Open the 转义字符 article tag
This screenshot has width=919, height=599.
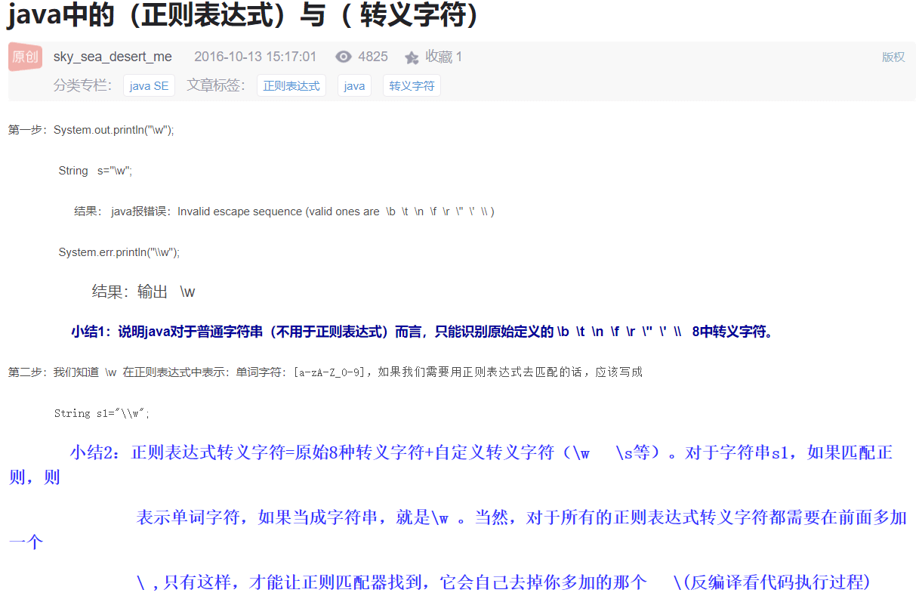412,85
